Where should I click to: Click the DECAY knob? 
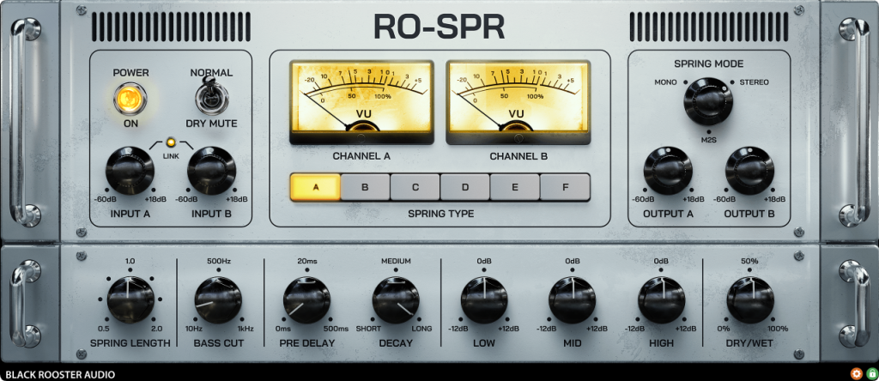[x=396, y=299]
